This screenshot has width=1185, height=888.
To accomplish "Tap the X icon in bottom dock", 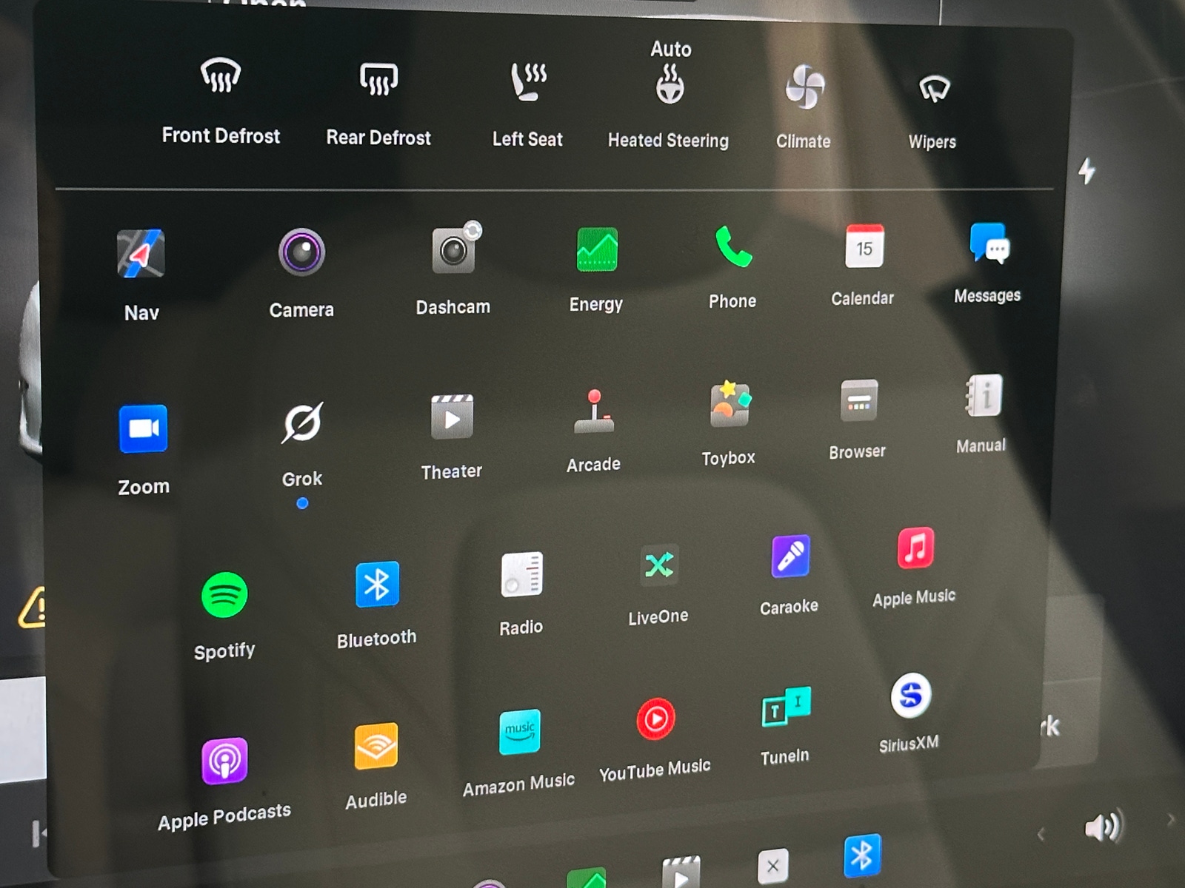I will click(x=773, y=866).
